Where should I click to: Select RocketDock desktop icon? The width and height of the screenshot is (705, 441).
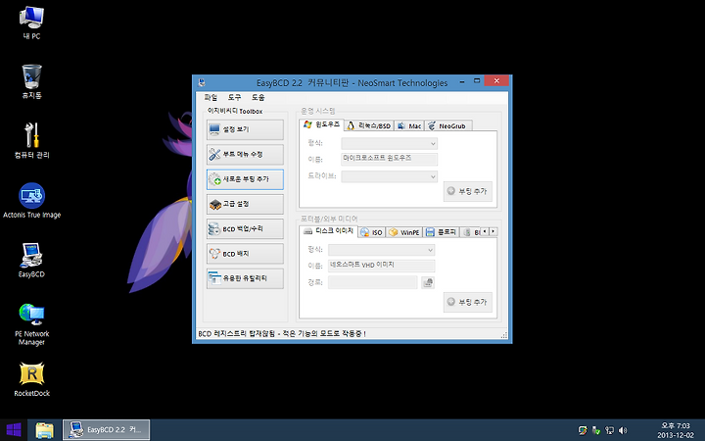(x=31, y=379)
